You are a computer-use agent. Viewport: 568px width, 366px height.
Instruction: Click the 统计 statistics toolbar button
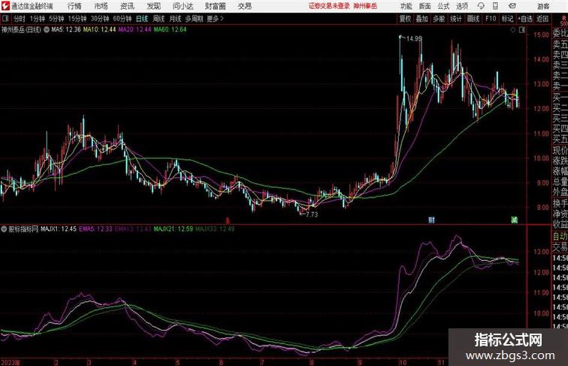pos(456,19)
